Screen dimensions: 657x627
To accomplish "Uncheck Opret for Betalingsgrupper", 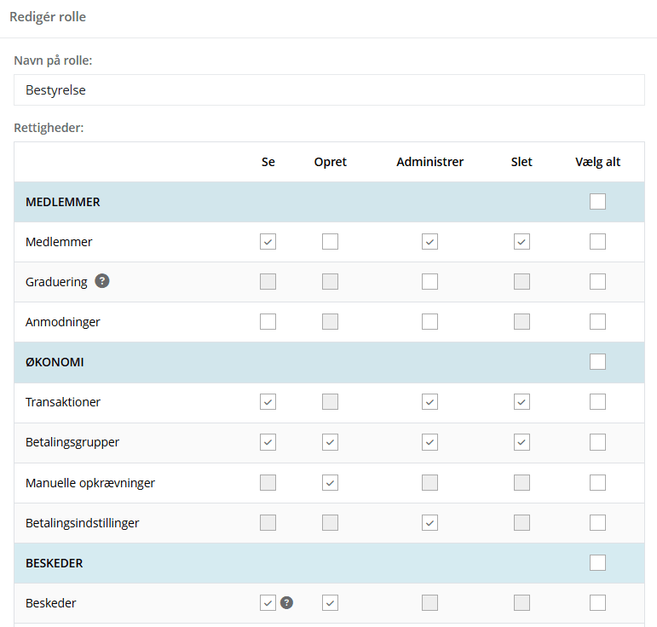I will click(x=330, y=442).
